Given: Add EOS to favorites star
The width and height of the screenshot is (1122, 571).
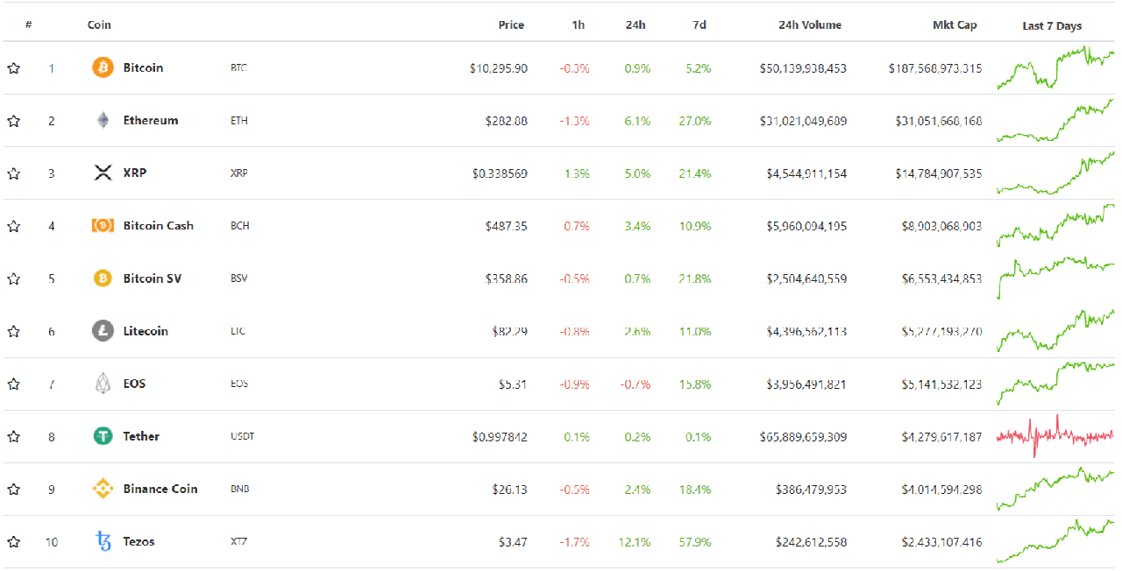Looking at the screenshot, I should [13, 384].
